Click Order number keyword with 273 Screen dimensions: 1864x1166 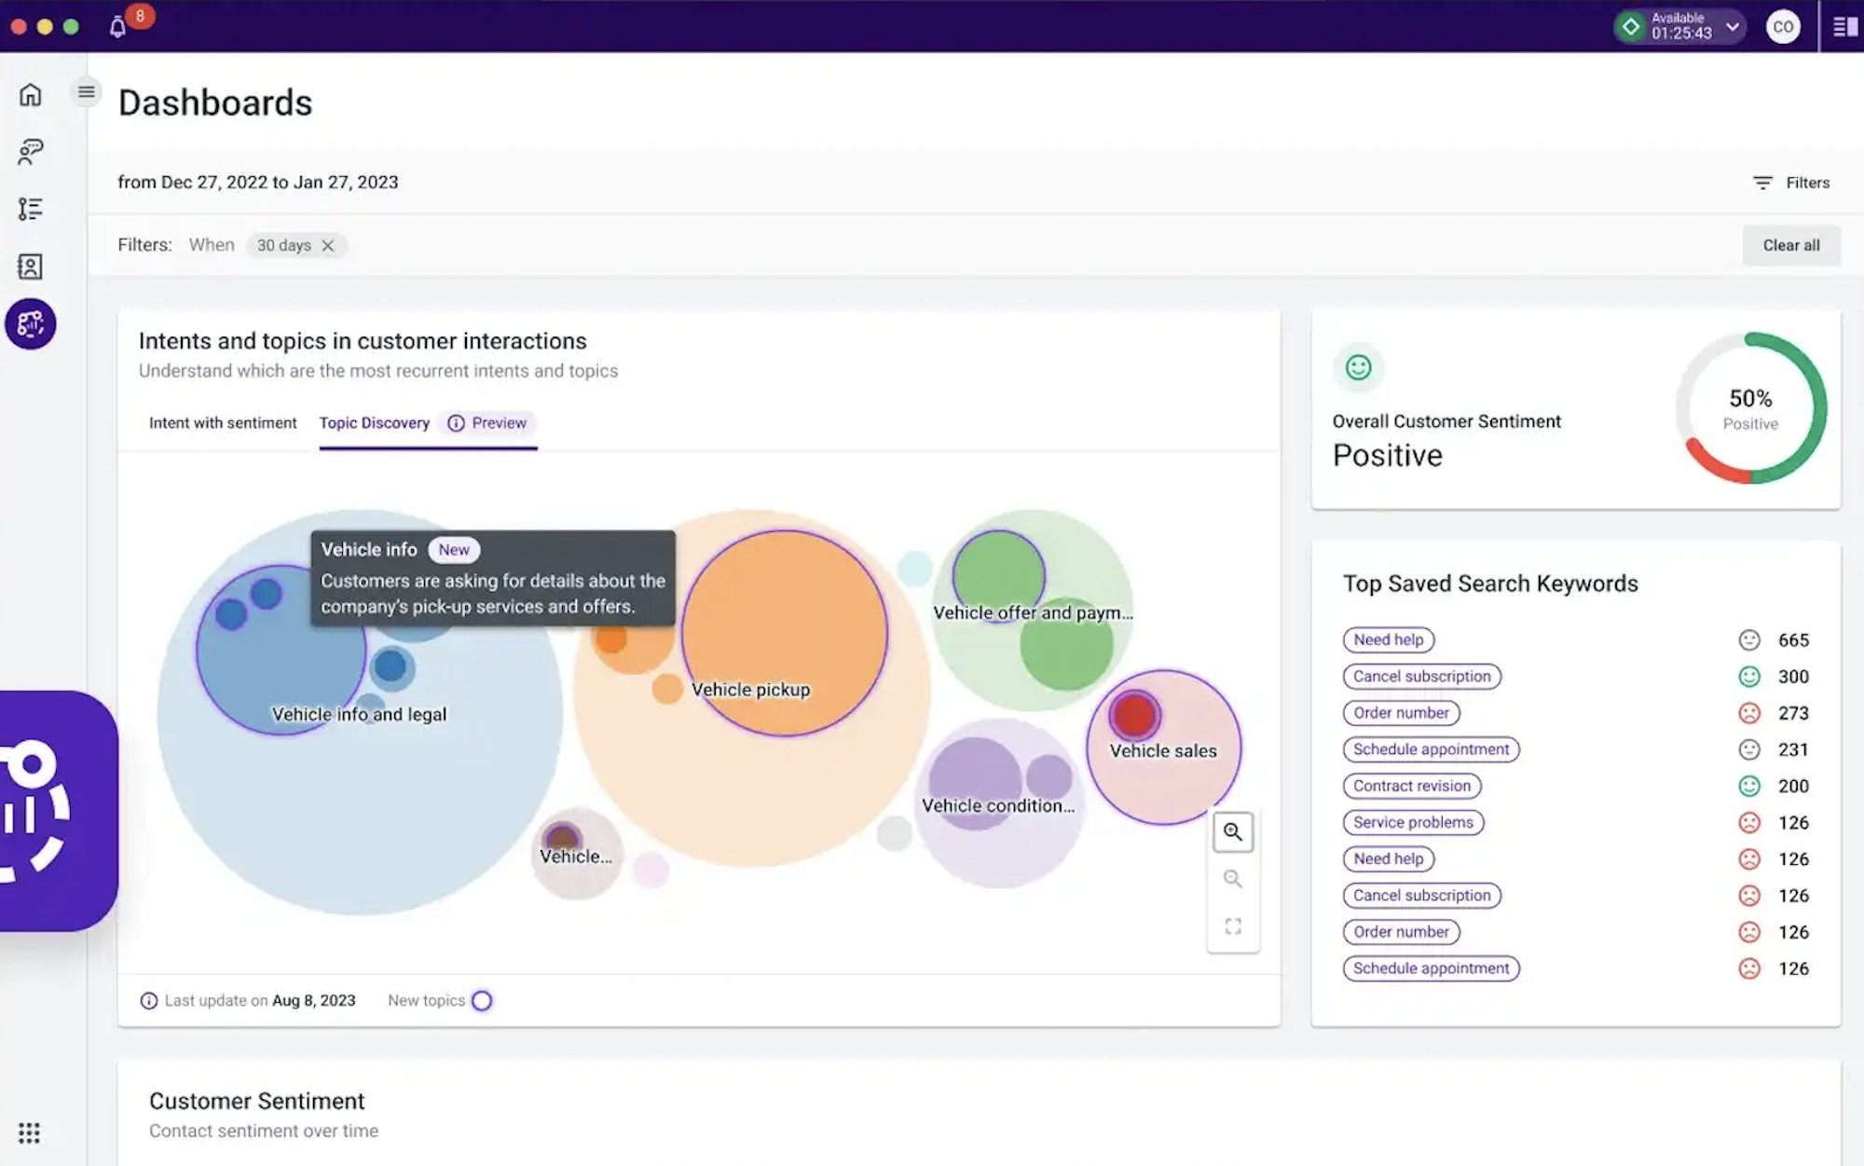click(1401, 712)
